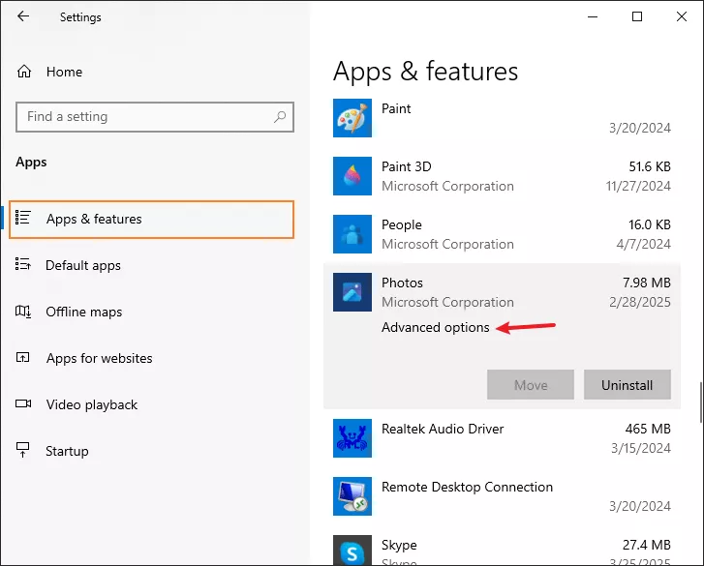The image size is (704, 566).
Task: Click the Paint 3D app icon
Action: tap(352, 176)
